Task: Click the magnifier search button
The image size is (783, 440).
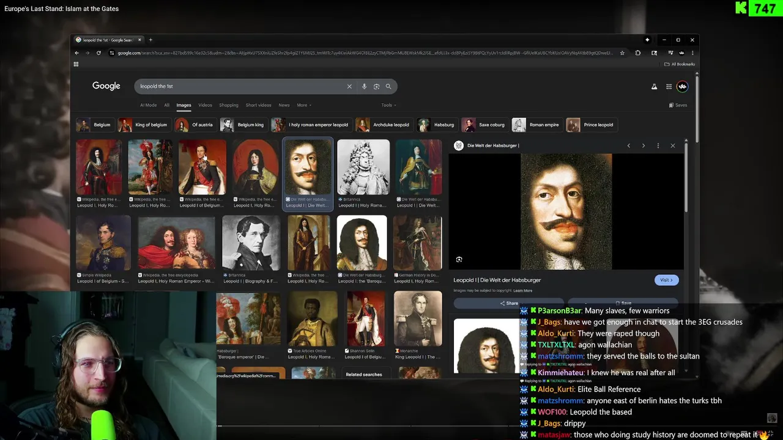Action: tap(388, 86)
